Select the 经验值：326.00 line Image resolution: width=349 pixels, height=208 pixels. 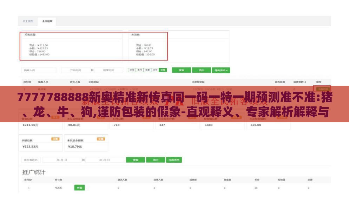click(145, 54)
